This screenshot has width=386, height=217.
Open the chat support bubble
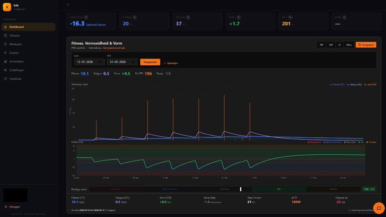coord(378,208)
